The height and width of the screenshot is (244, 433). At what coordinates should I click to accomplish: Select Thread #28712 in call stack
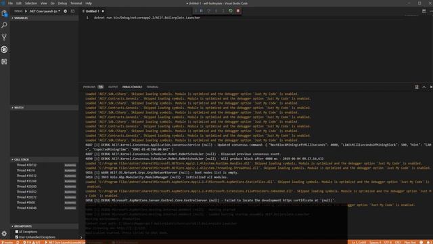(26, 165)
